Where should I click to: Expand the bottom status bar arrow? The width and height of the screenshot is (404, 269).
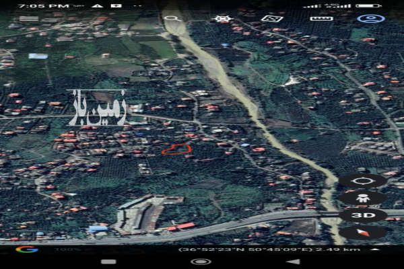pos(376,249)
